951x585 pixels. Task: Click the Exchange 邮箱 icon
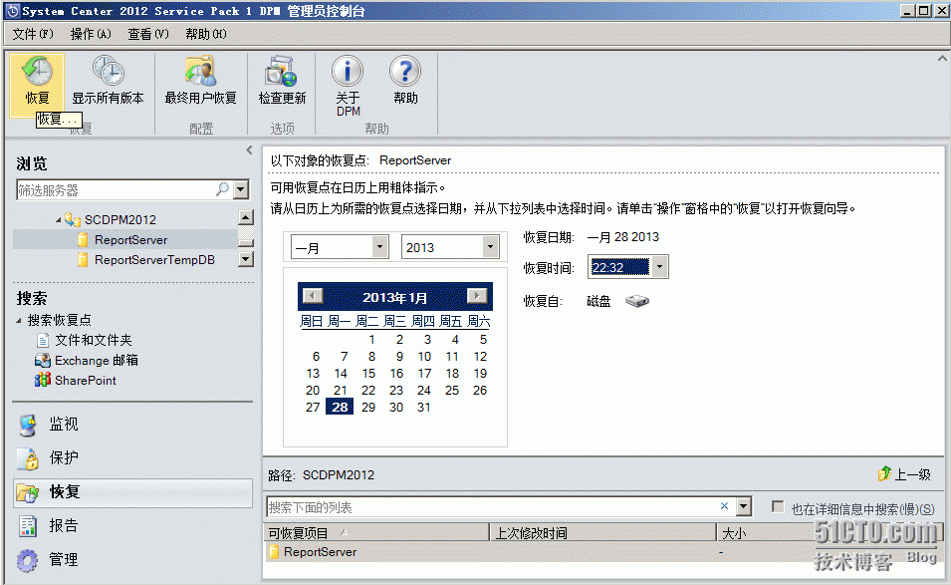click(43, 361)
